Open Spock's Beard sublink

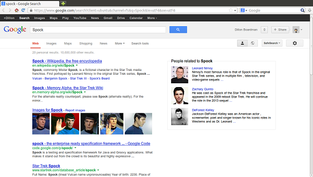click(100, 79)
